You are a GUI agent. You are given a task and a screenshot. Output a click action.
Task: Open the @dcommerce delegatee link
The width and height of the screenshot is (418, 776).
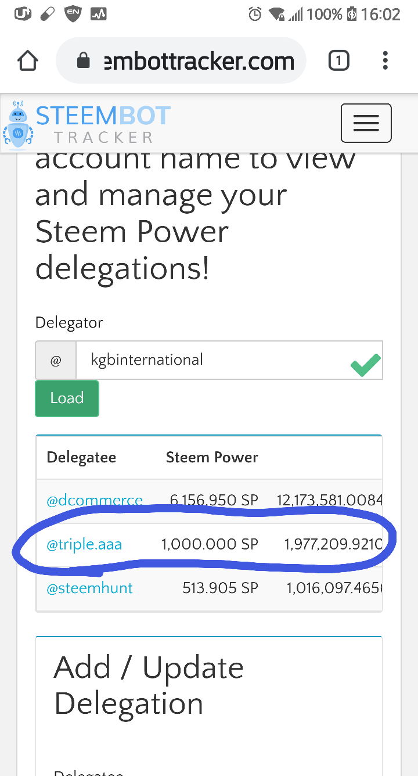click(95, 500)
